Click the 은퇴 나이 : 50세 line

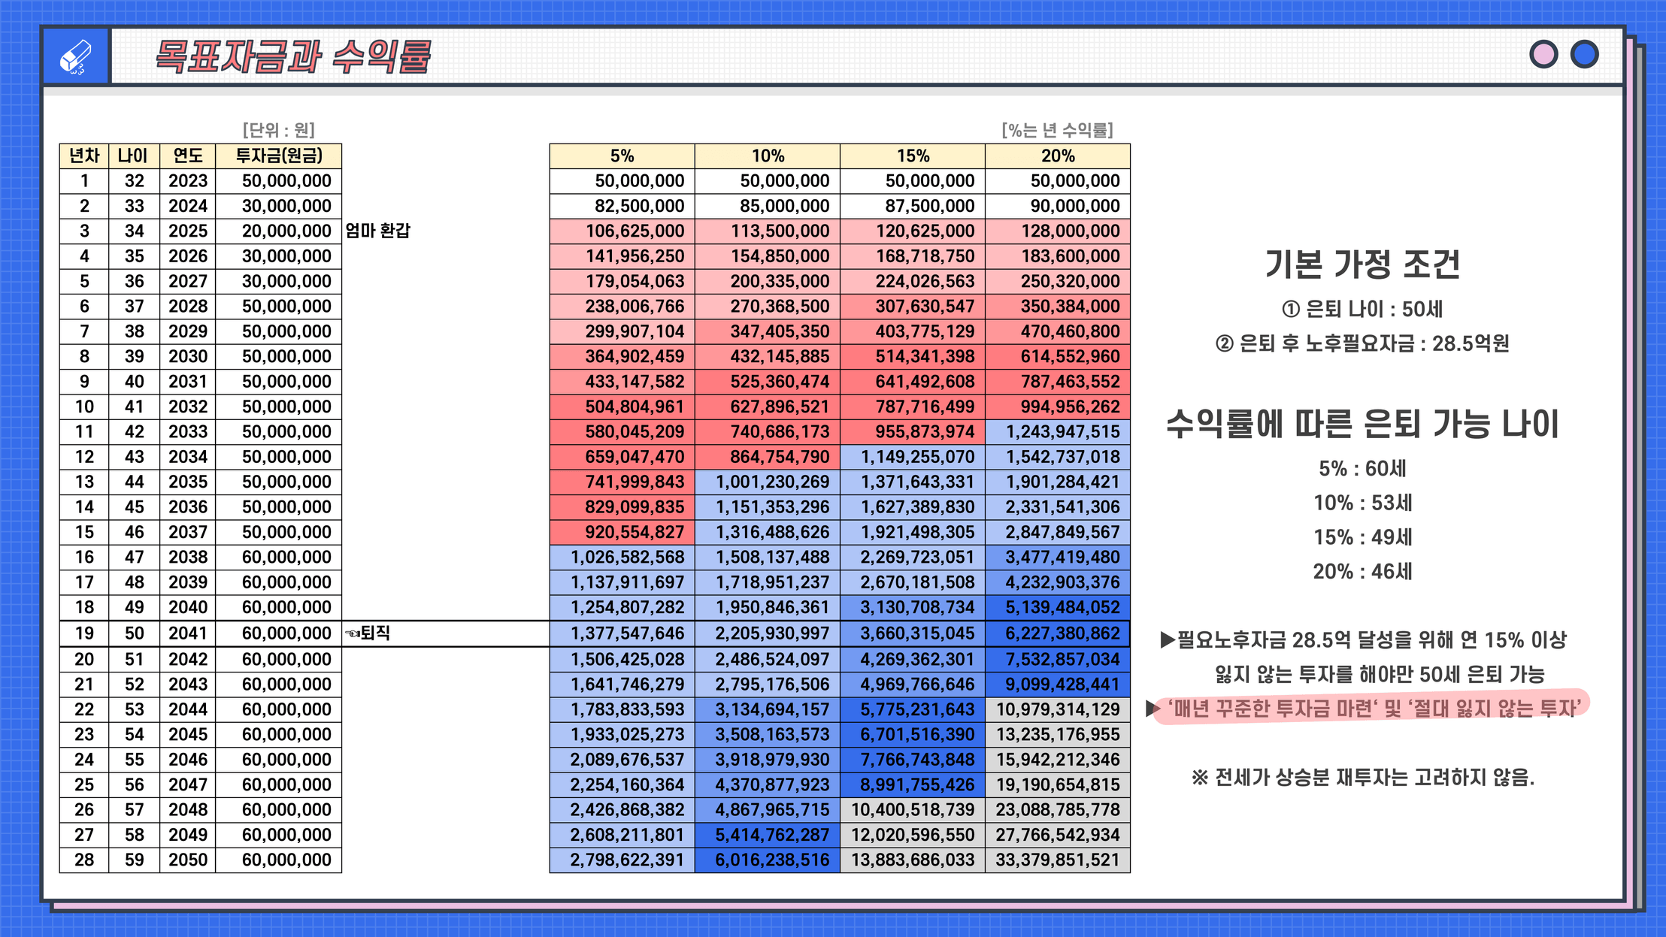1362,309
